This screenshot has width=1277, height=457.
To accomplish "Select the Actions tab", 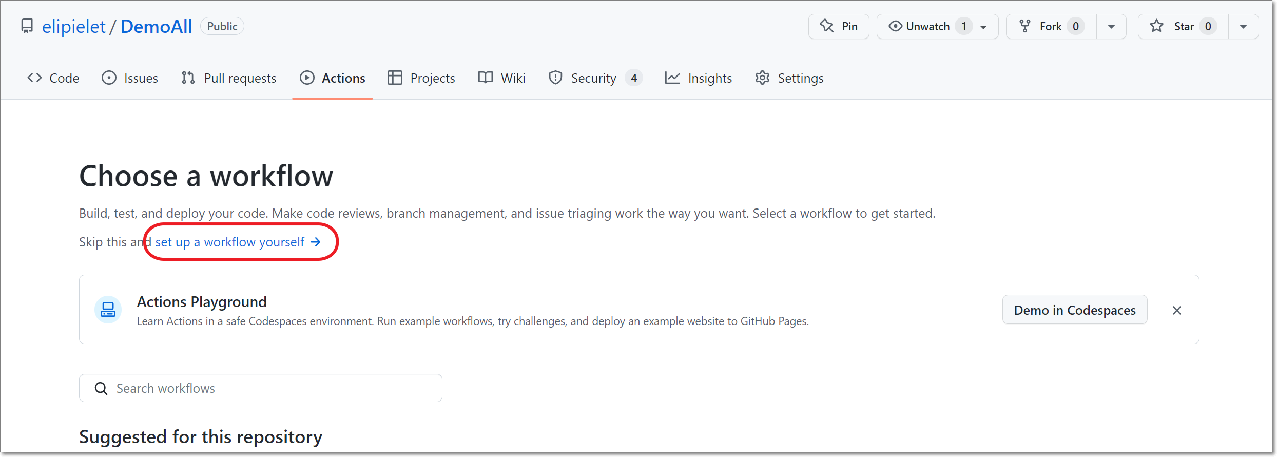I will [333, 78].
